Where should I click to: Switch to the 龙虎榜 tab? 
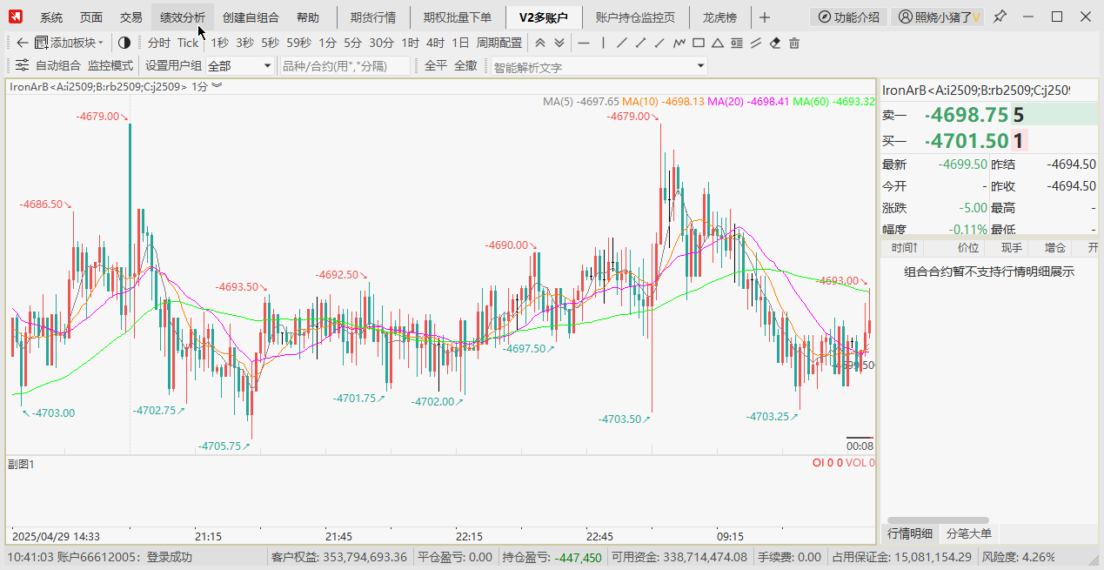click(719, 17)
